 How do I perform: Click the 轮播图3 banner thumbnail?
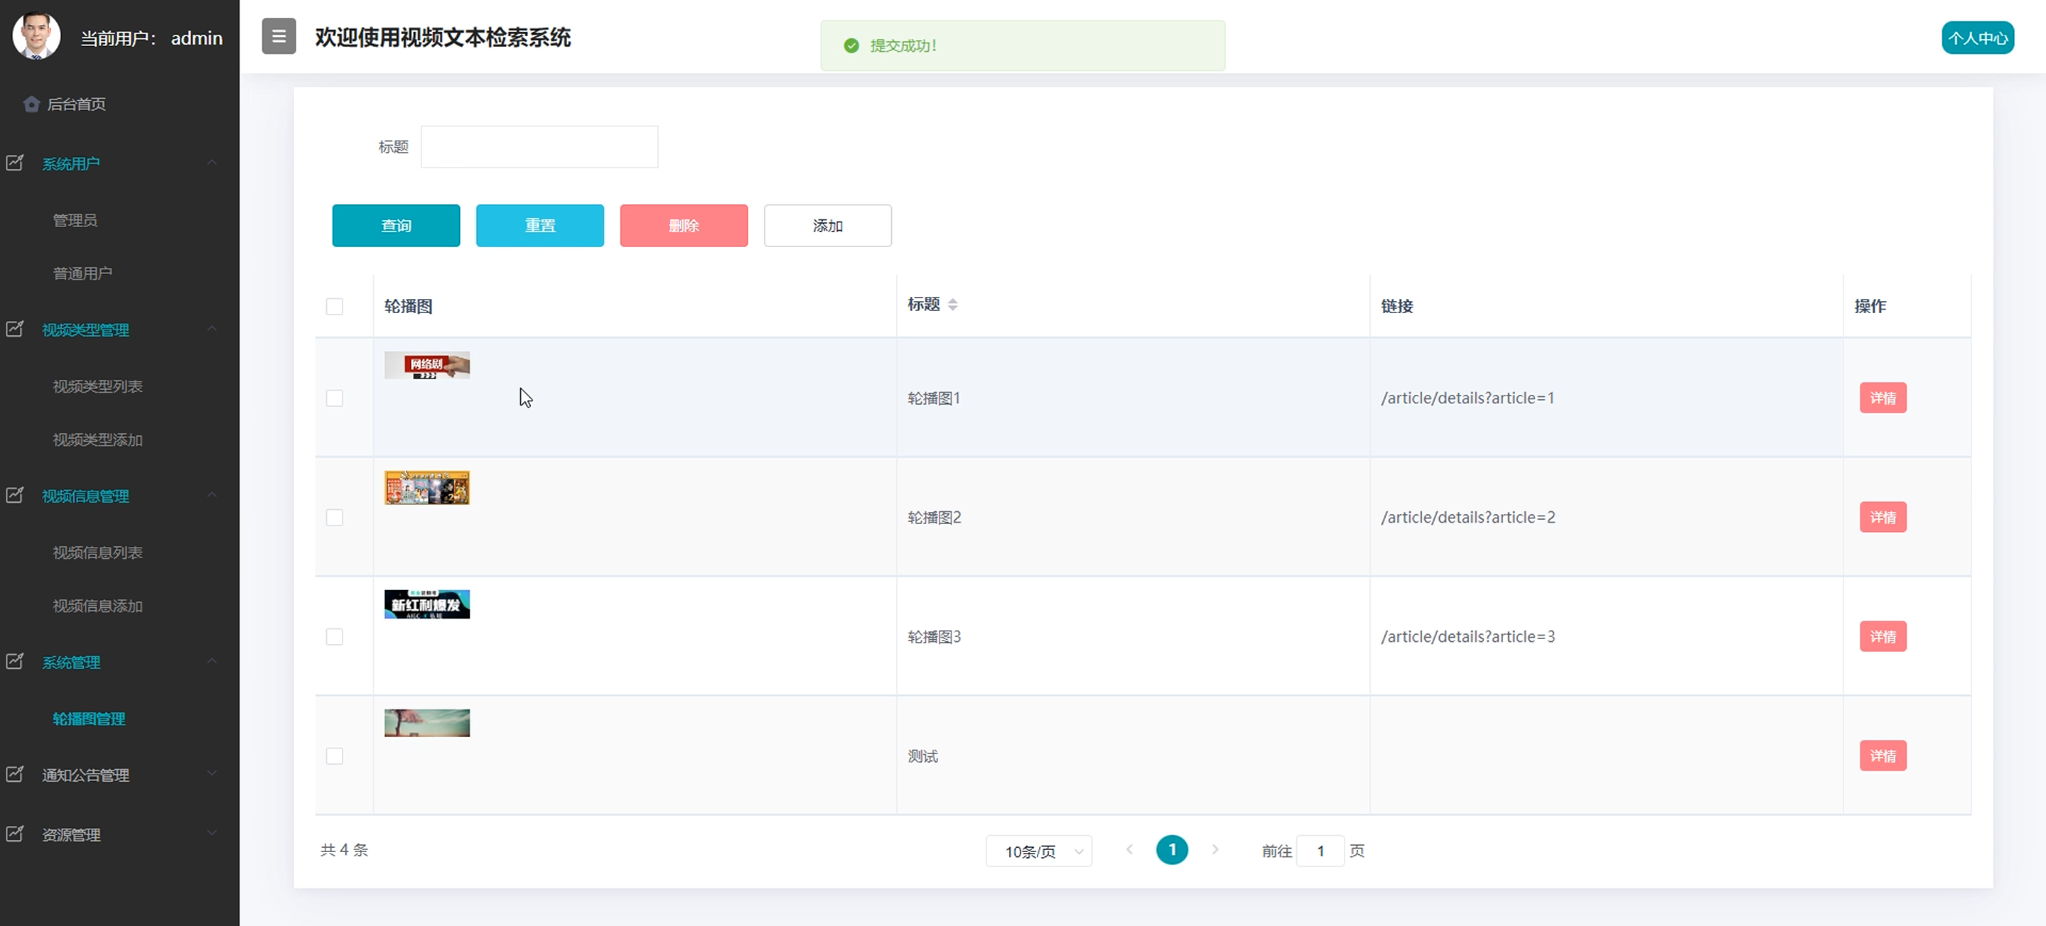tap(426, 604)
